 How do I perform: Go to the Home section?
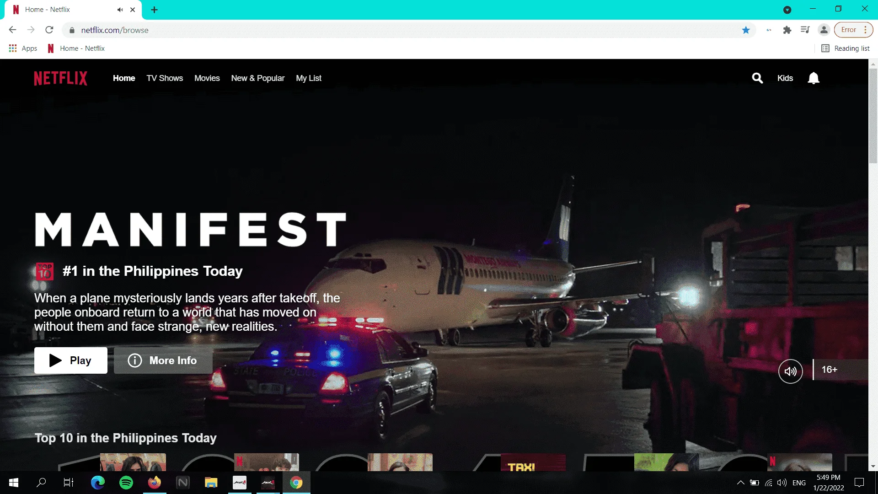pyautogui.click(x=124, y=78)
